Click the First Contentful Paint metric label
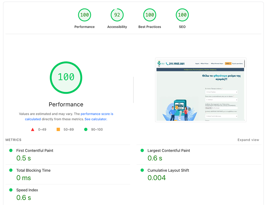Image resolution: width=267 pixels, height=205 pixels. 35,151
